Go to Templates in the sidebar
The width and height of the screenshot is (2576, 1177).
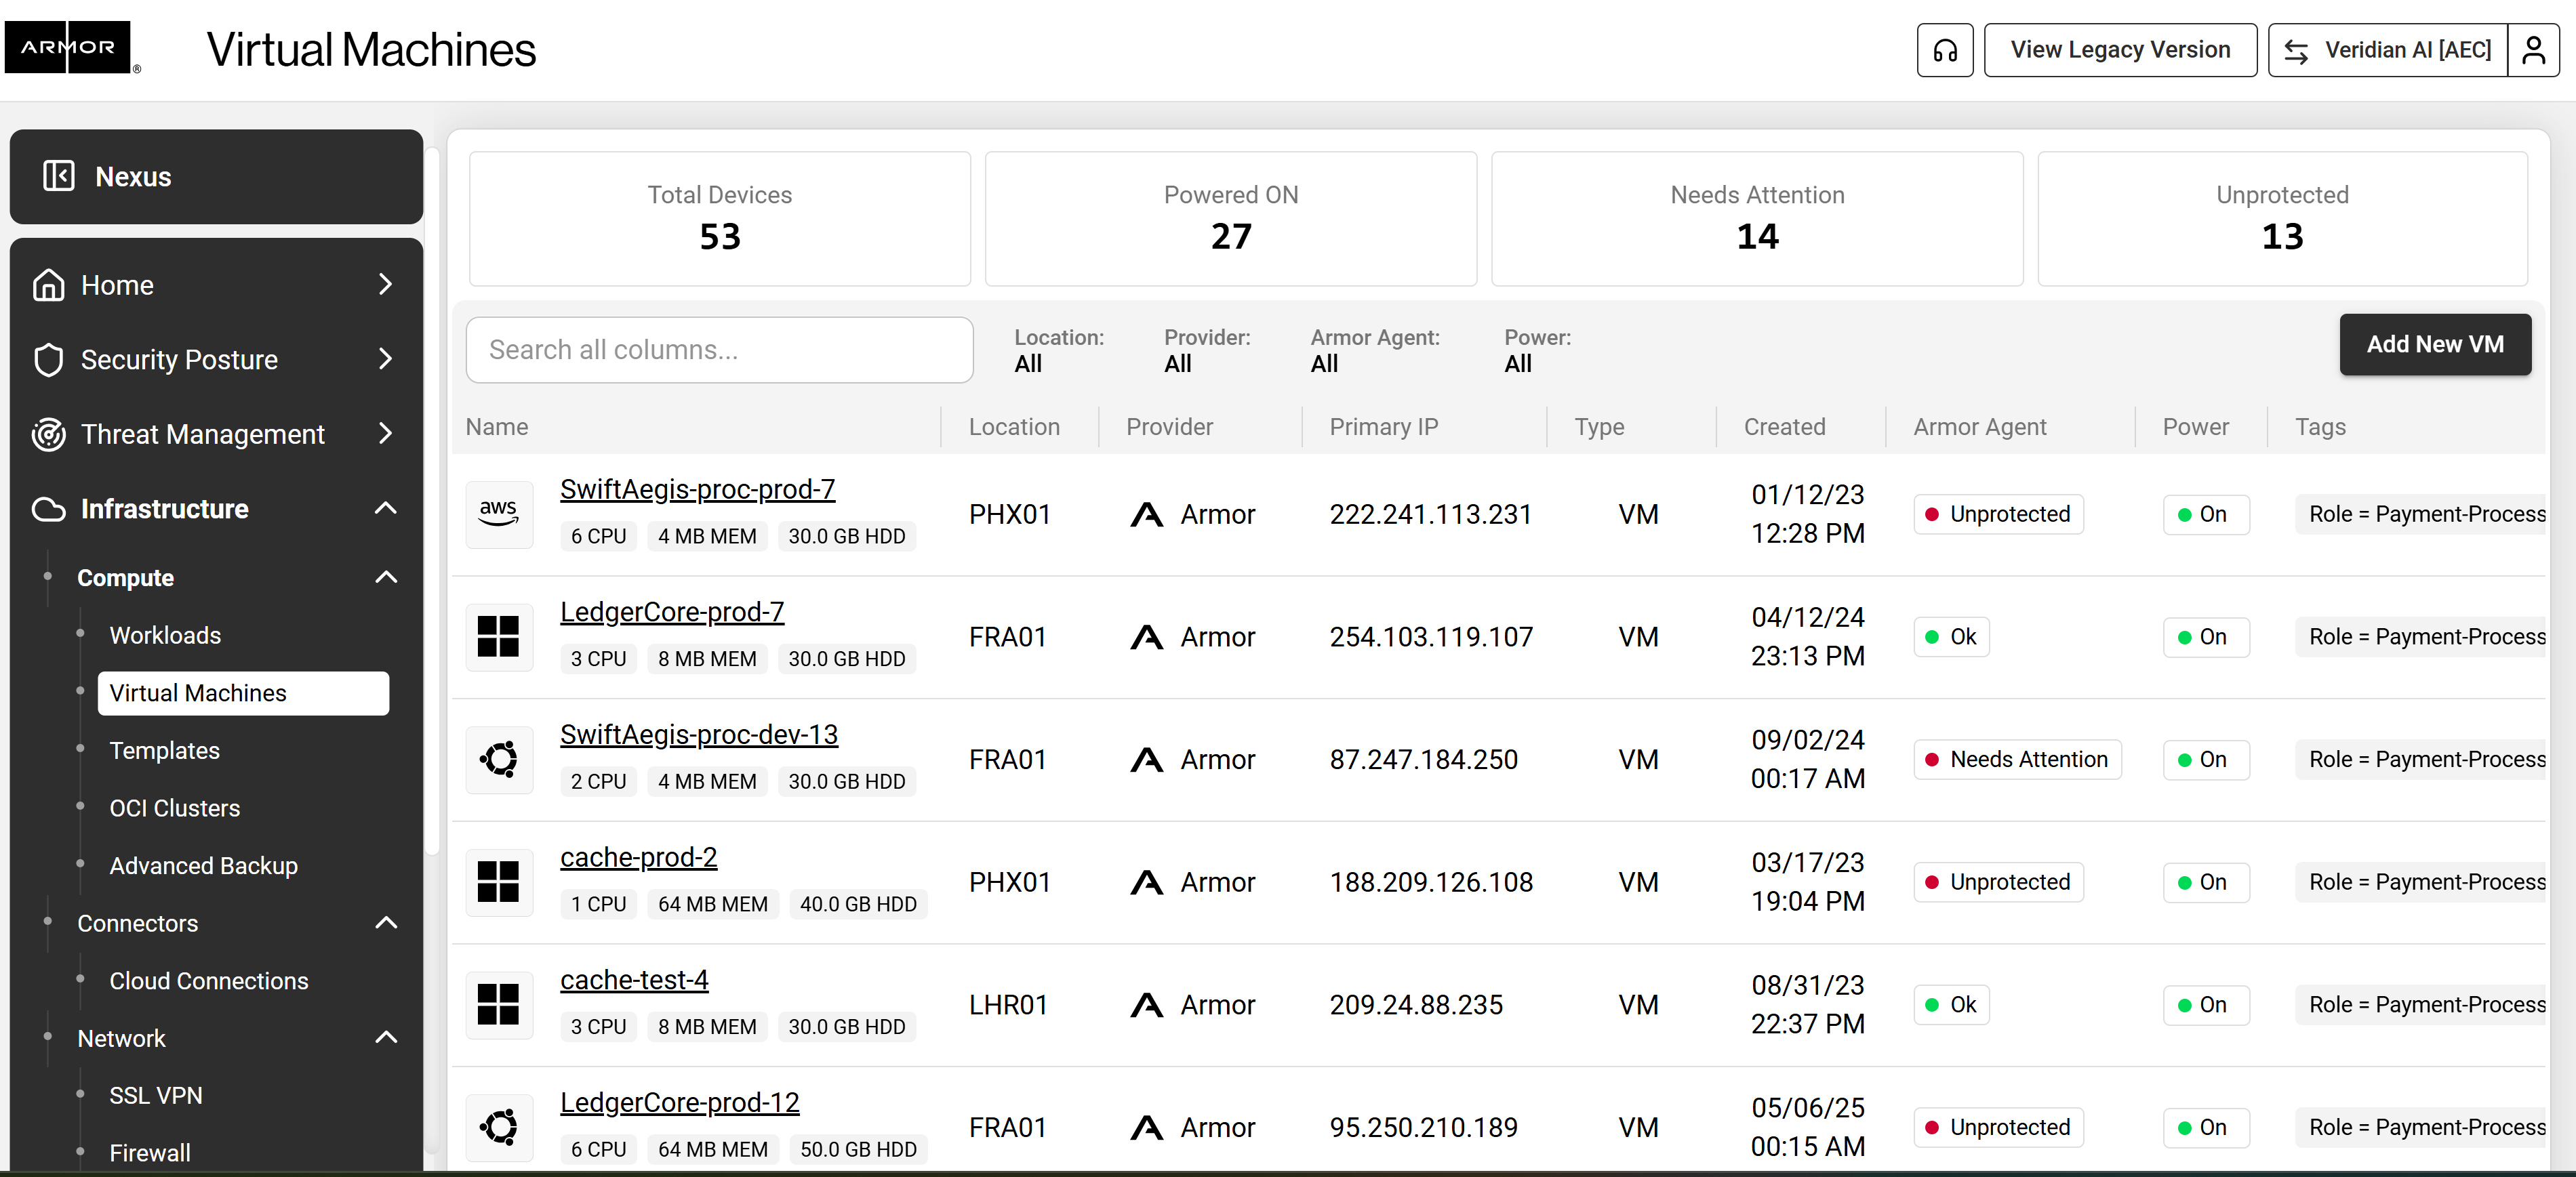click(x=164, y=750)
